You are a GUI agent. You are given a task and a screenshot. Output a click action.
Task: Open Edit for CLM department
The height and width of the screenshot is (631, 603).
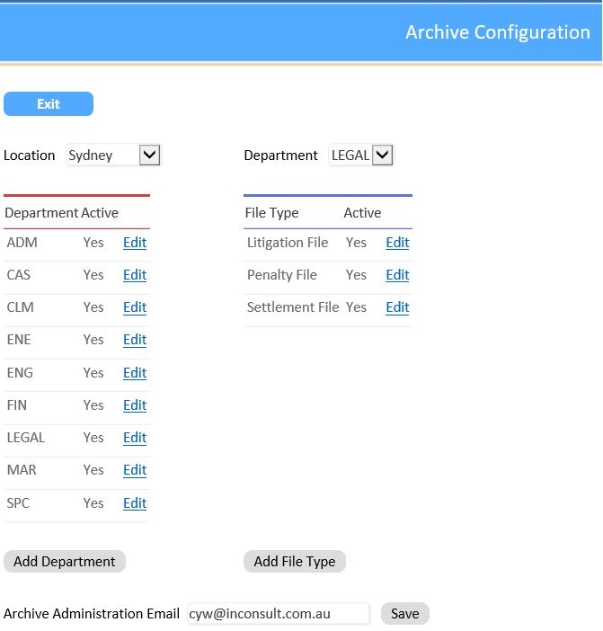coord(135,307)
